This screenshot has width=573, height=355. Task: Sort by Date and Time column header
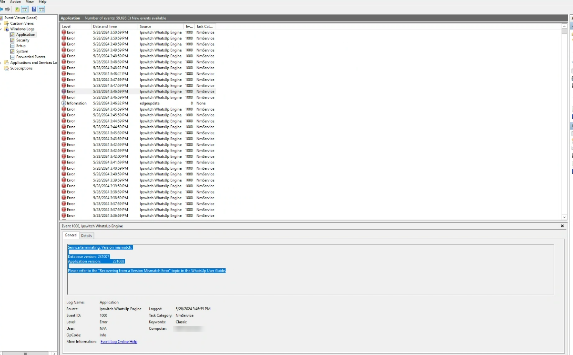tap(115, 26)
